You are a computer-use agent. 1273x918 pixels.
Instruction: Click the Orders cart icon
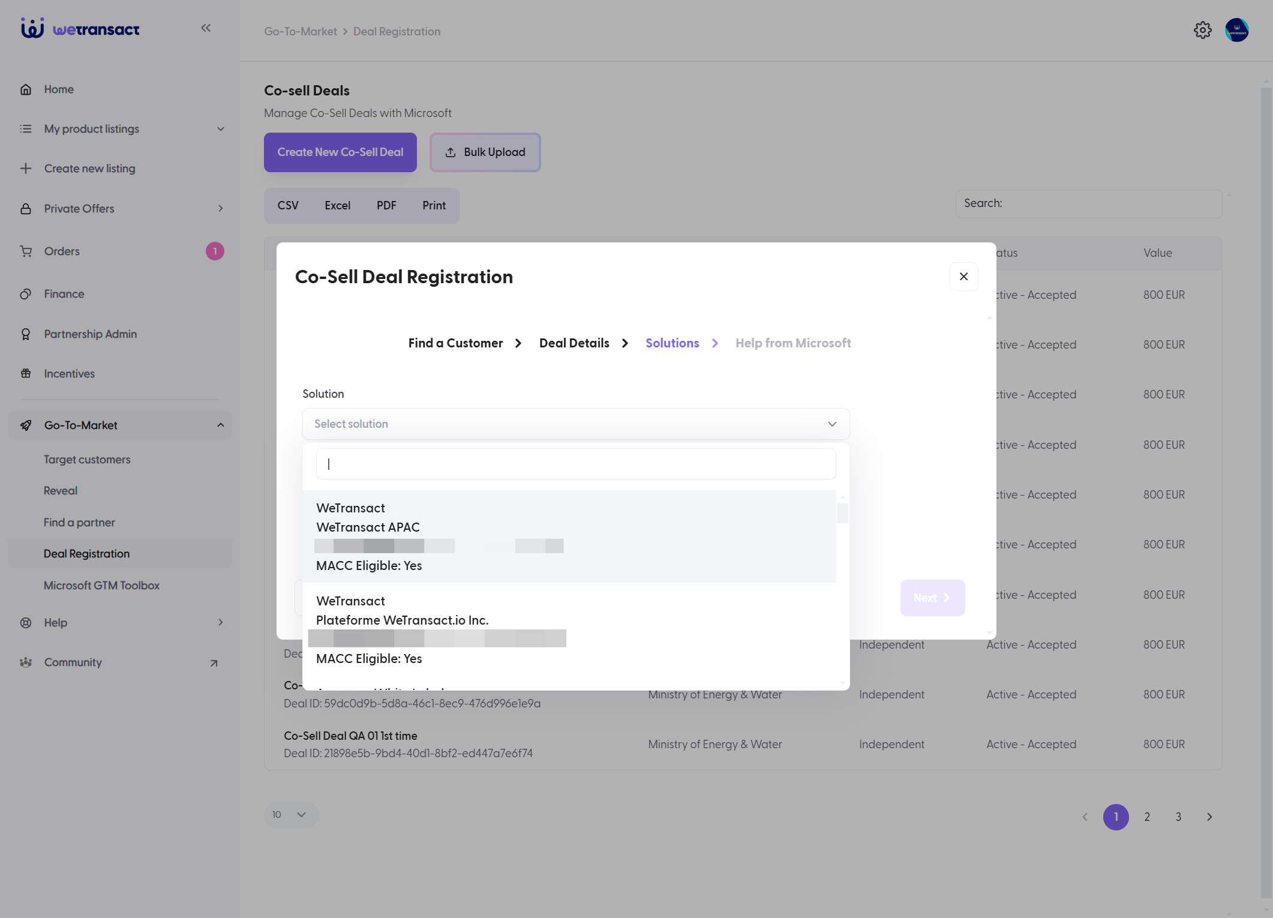(26, 251)
